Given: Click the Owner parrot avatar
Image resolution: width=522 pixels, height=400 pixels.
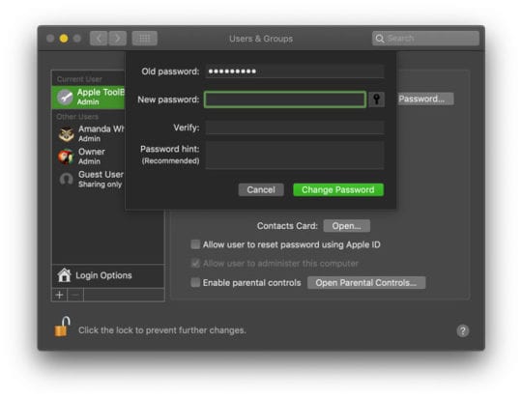Looking at the screenshot, I should 66,157.
